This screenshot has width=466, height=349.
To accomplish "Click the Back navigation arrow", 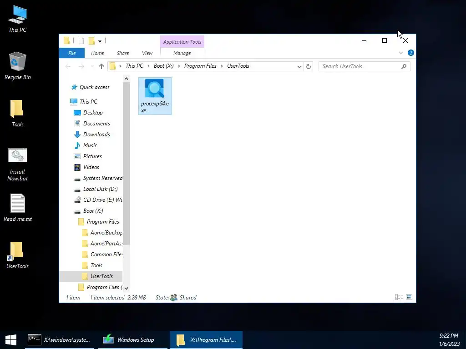I will 68,66.
